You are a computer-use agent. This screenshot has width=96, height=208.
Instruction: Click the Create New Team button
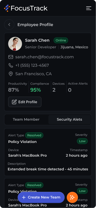click(x=41, y=197)
